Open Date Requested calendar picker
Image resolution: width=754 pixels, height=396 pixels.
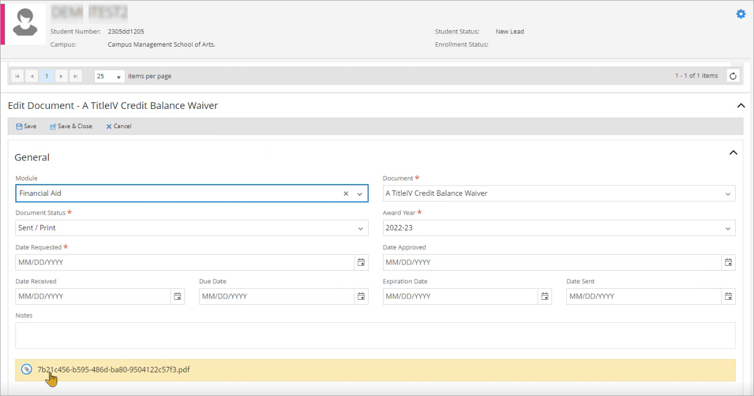361,262
